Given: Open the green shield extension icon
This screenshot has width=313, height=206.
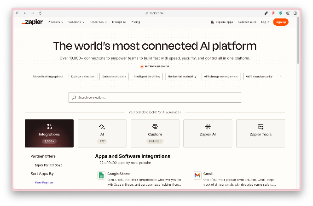Looking at the screenshot, I should (281, 13).
